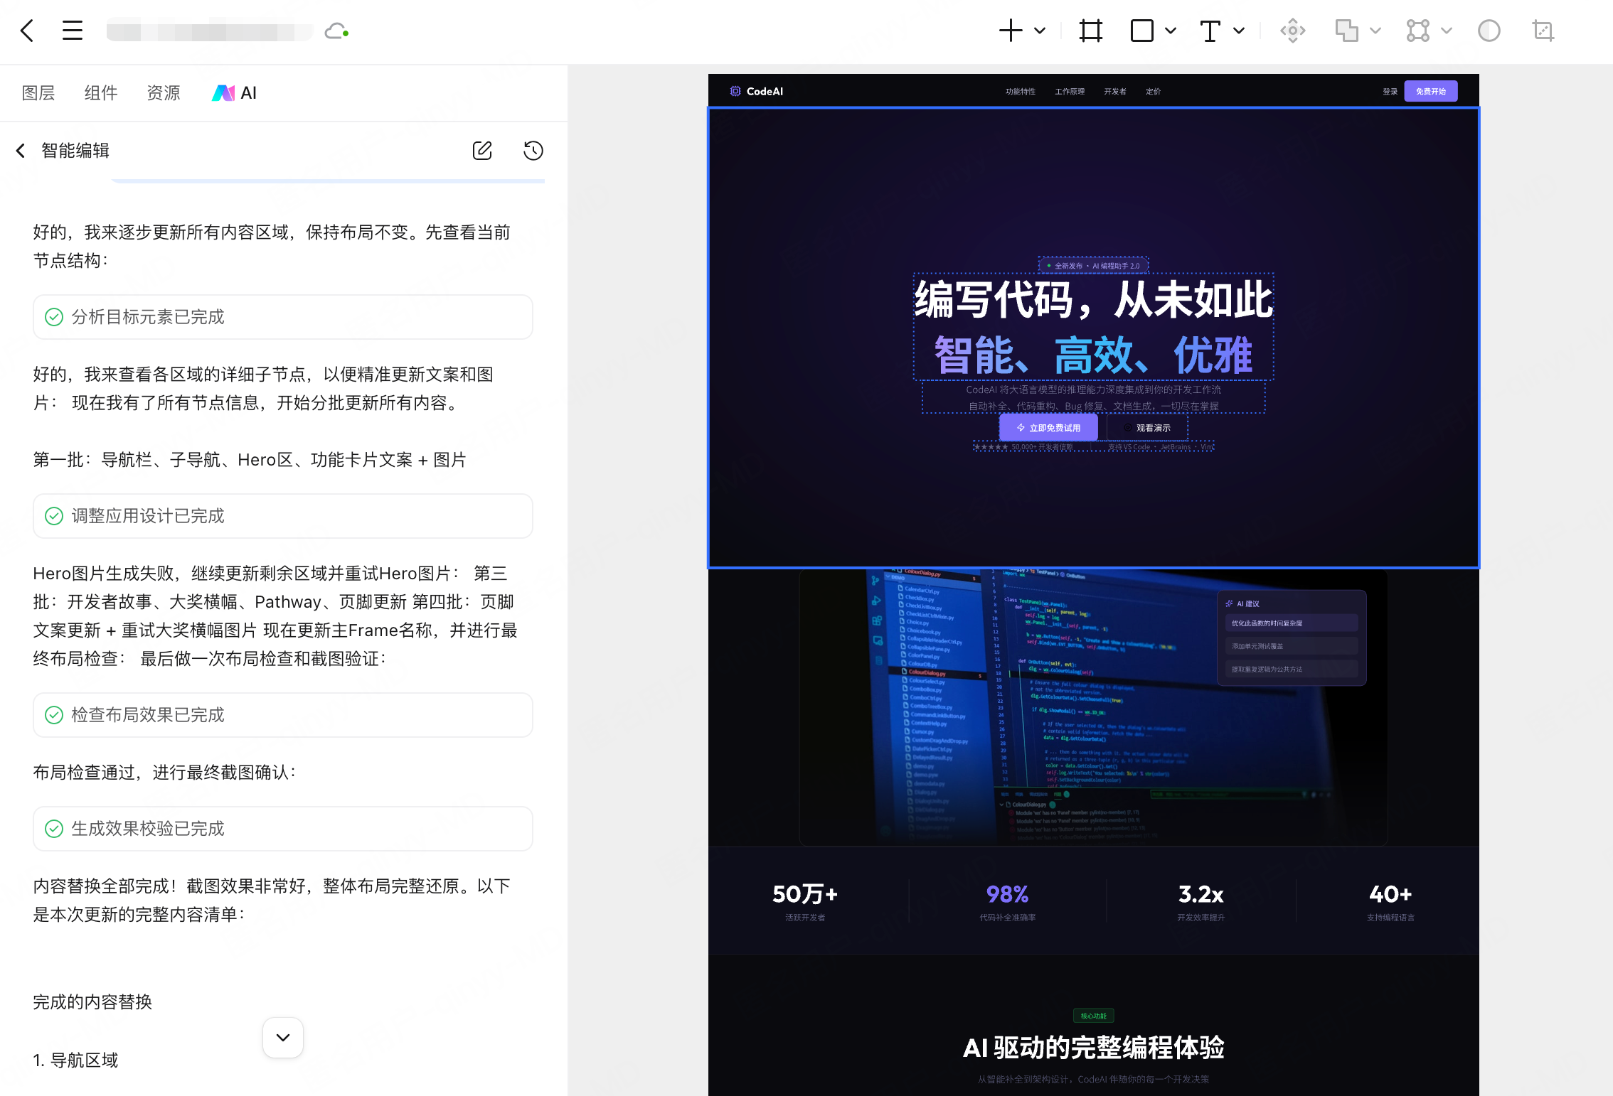The image size is (1613, 1096).
Task: Select the 优化此函数的时间复杂度 suggestion
Action: pos(1292,623)
